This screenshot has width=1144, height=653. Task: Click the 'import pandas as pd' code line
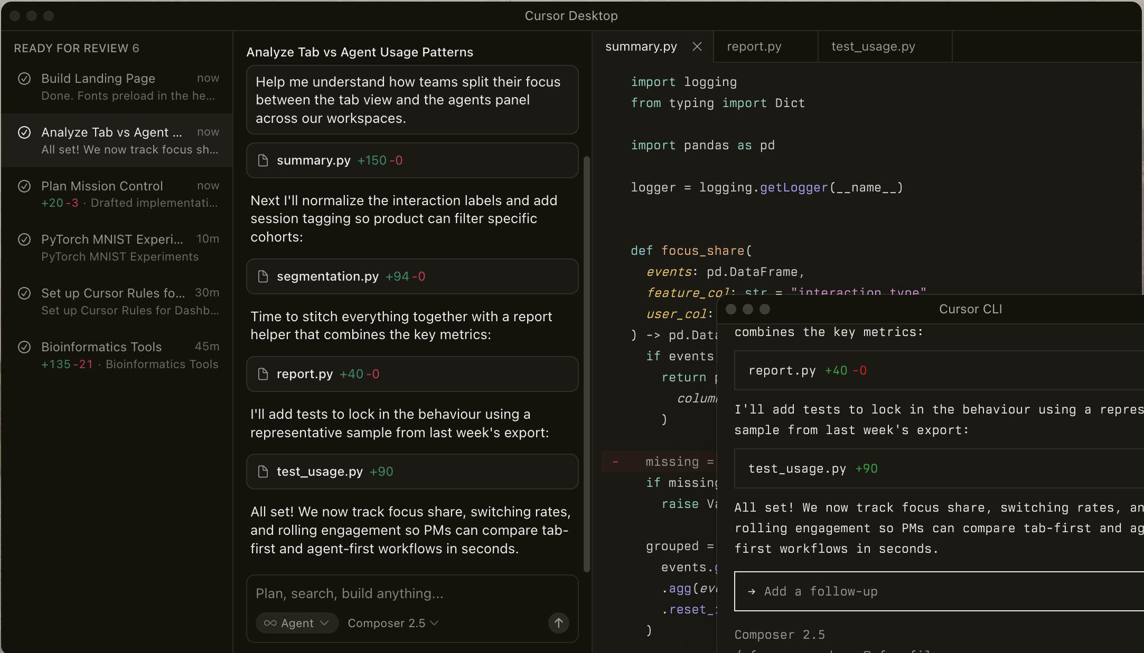[702, 145]
